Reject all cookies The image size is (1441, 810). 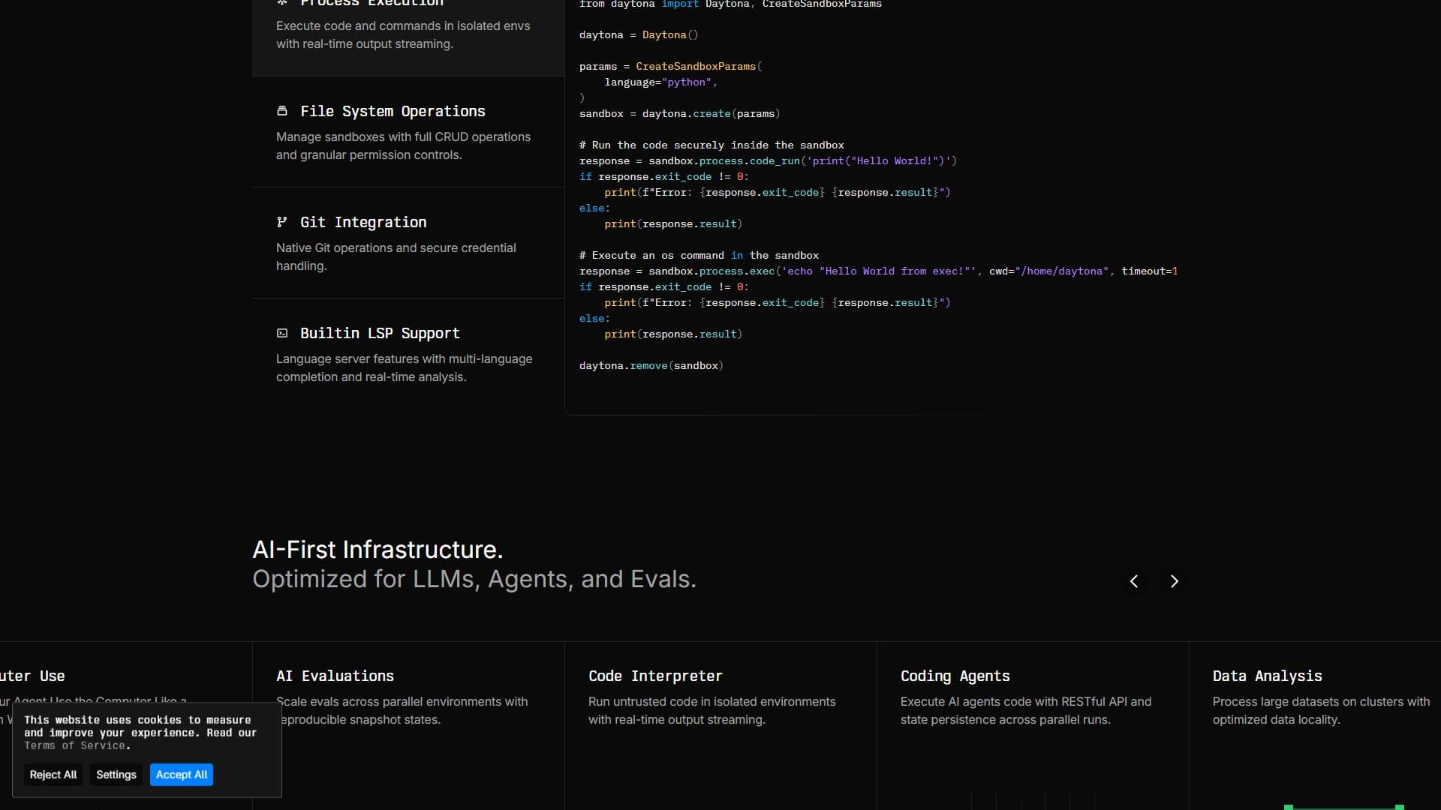pyautogui.click(x=53, y=775)
